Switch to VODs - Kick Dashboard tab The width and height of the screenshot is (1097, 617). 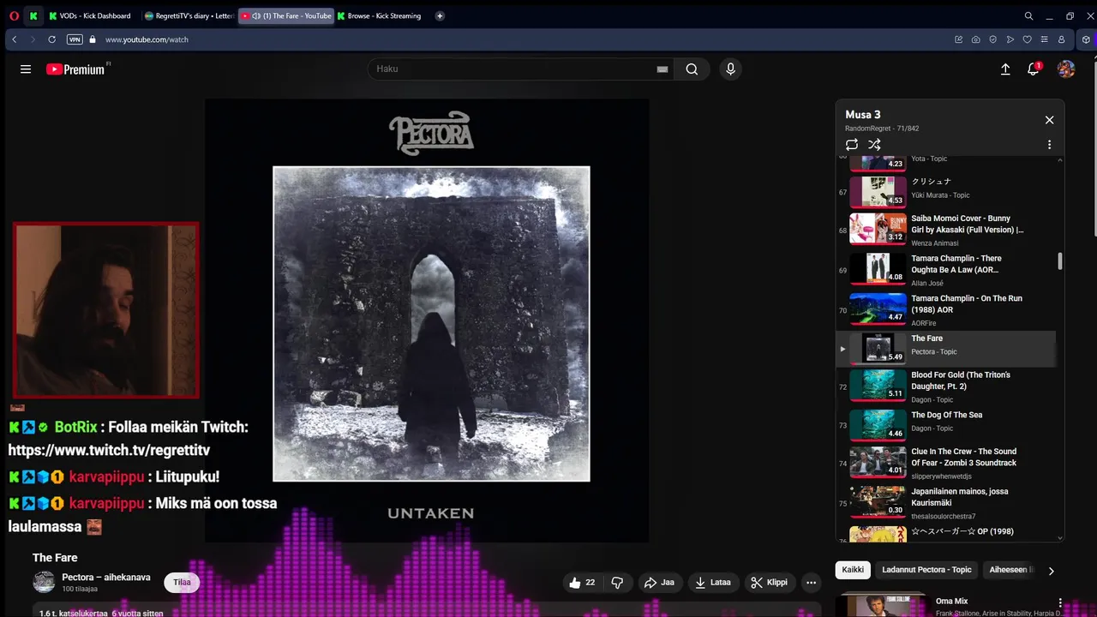90,15
